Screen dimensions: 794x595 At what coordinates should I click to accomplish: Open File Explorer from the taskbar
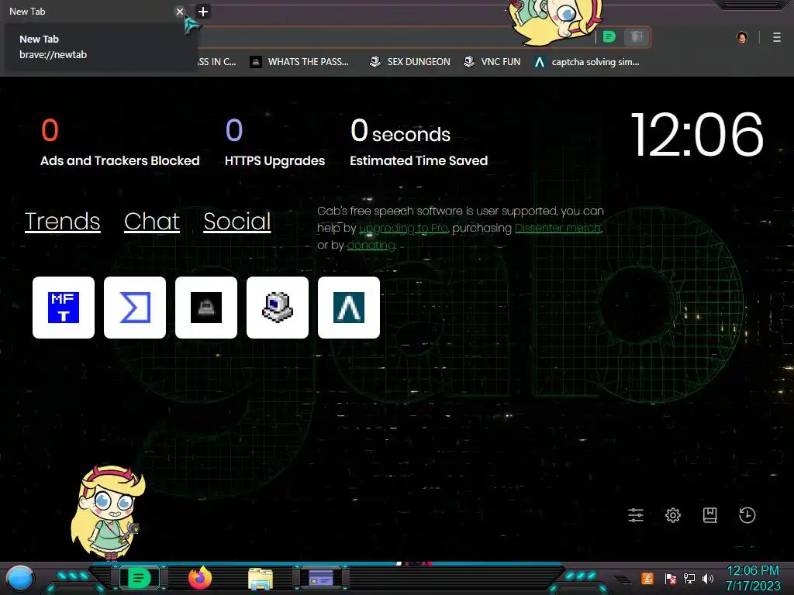pyautogui.click(x=261, y=579)
